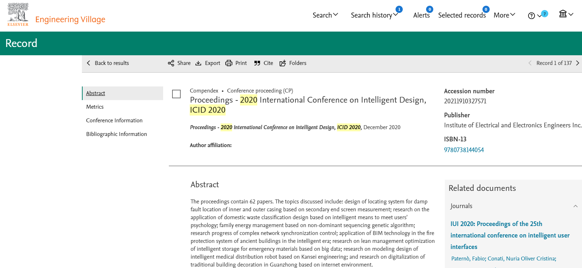Viewport: 582px width, 268px height.
Task: Select the Abstract sidebar tab
Action: (x=123, y=93)
